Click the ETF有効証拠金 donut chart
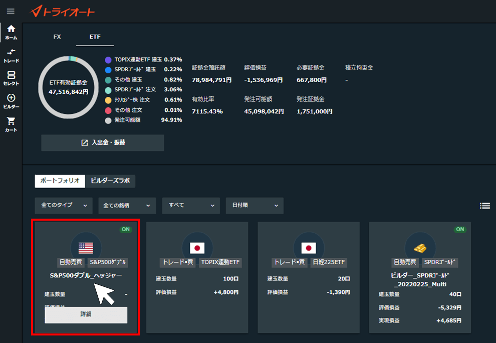The image size is (496, 343). coord(68,87)
